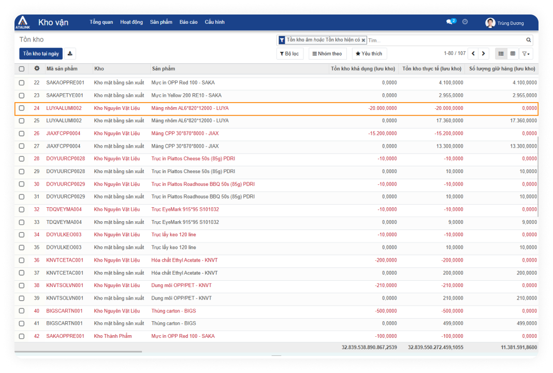Image resolution: width=553 pixels, height=373 pixels.
Task: Remove the 'Tồn kho âm' filter tag
Action: [x=363, y=40]
